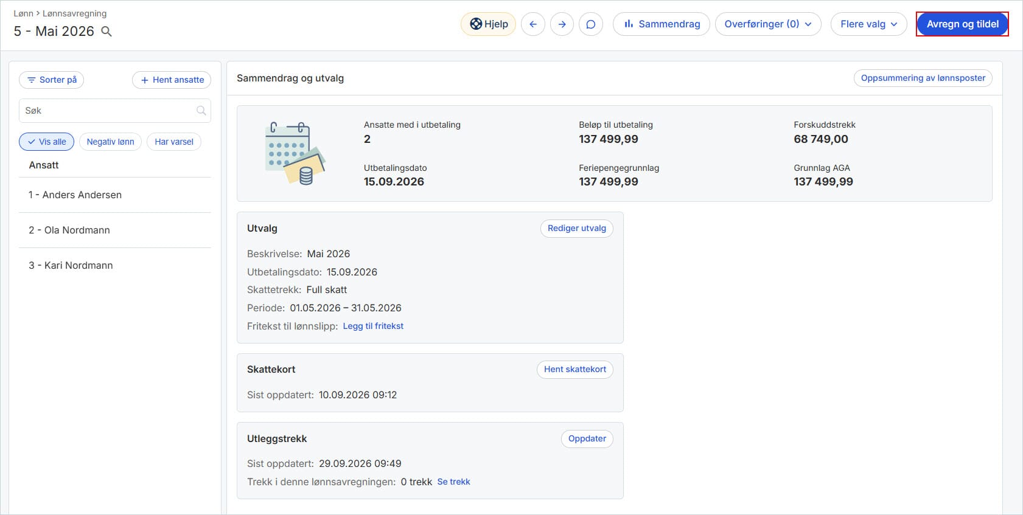Click Utleggstrekk Sist oppdatert 29.09.2026 09:49
Viewport: 1023px width, 515px height.
click(324, 464)
